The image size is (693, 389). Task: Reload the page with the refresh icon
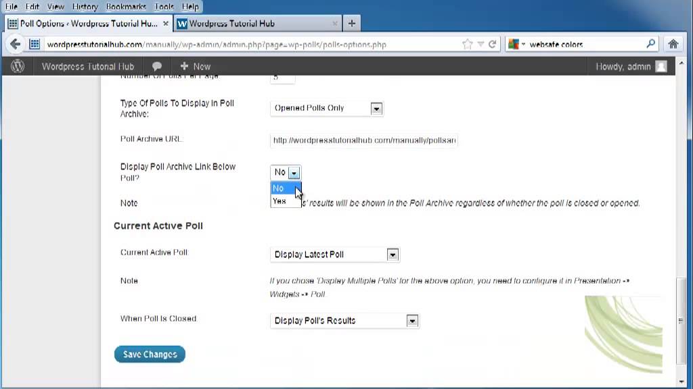[492, 44]
